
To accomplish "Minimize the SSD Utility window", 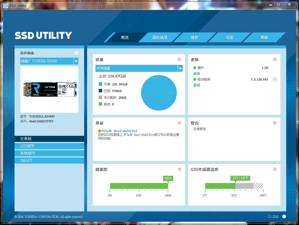I will click(270, 5).
